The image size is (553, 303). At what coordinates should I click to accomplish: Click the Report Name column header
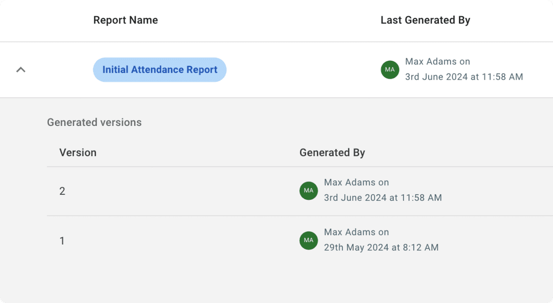point(125,20)
